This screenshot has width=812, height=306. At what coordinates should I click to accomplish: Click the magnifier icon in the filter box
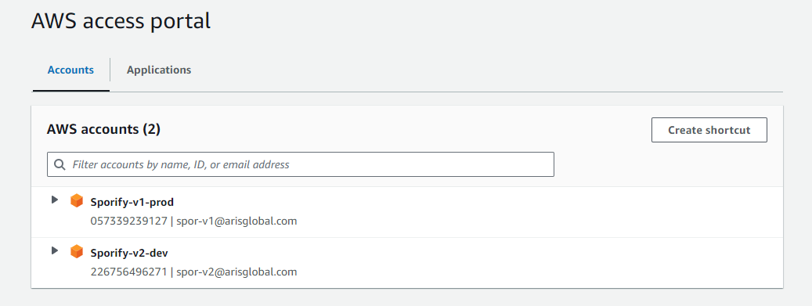pos(60,164)
